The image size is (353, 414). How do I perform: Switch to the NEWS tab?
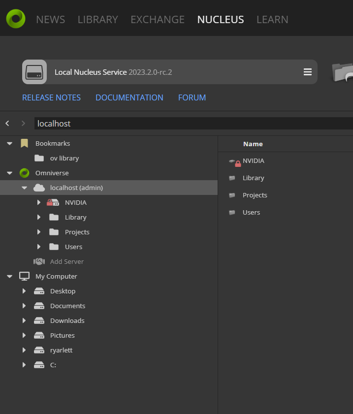click(50, 20)
